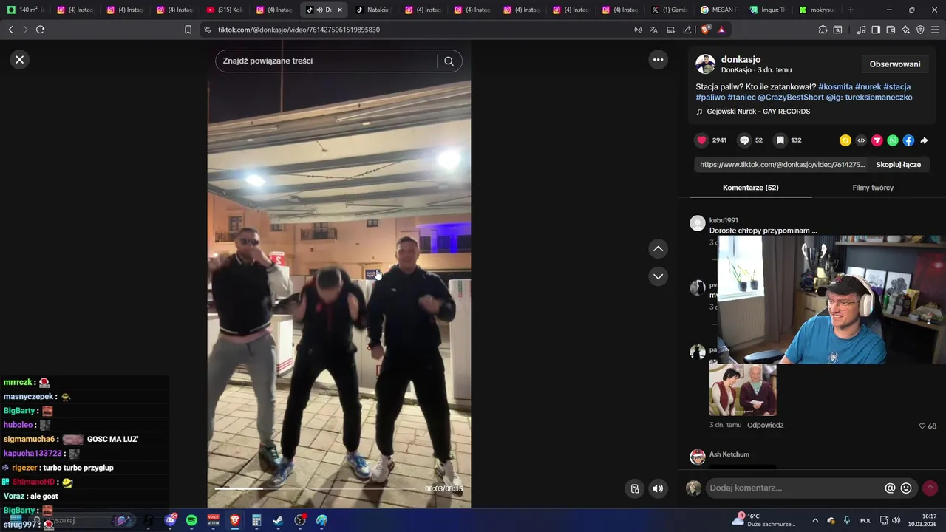946x532 pixels.
Task: Open the Brave VPN shield icon
Action: click(920, 30)
